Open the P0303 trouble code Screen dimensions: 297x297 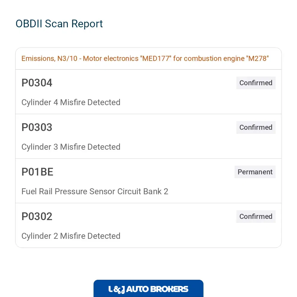pos(37,127)
